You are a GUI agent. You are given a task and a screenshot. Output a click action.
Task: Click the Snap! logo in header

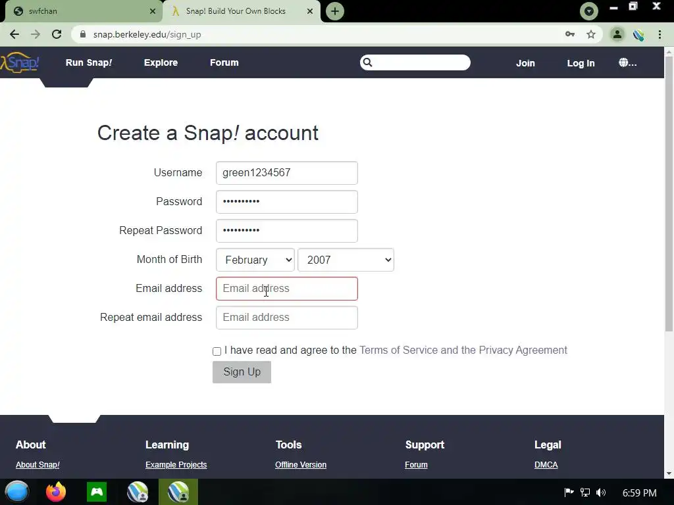tap(20, 62)
